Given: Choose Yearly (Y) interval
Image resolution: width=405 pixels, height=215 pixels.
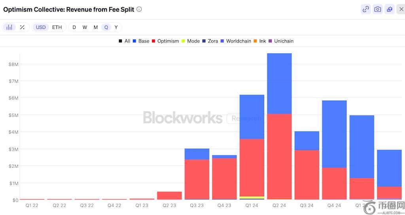Looking at the screenshot, I should [x=116, y=27].
